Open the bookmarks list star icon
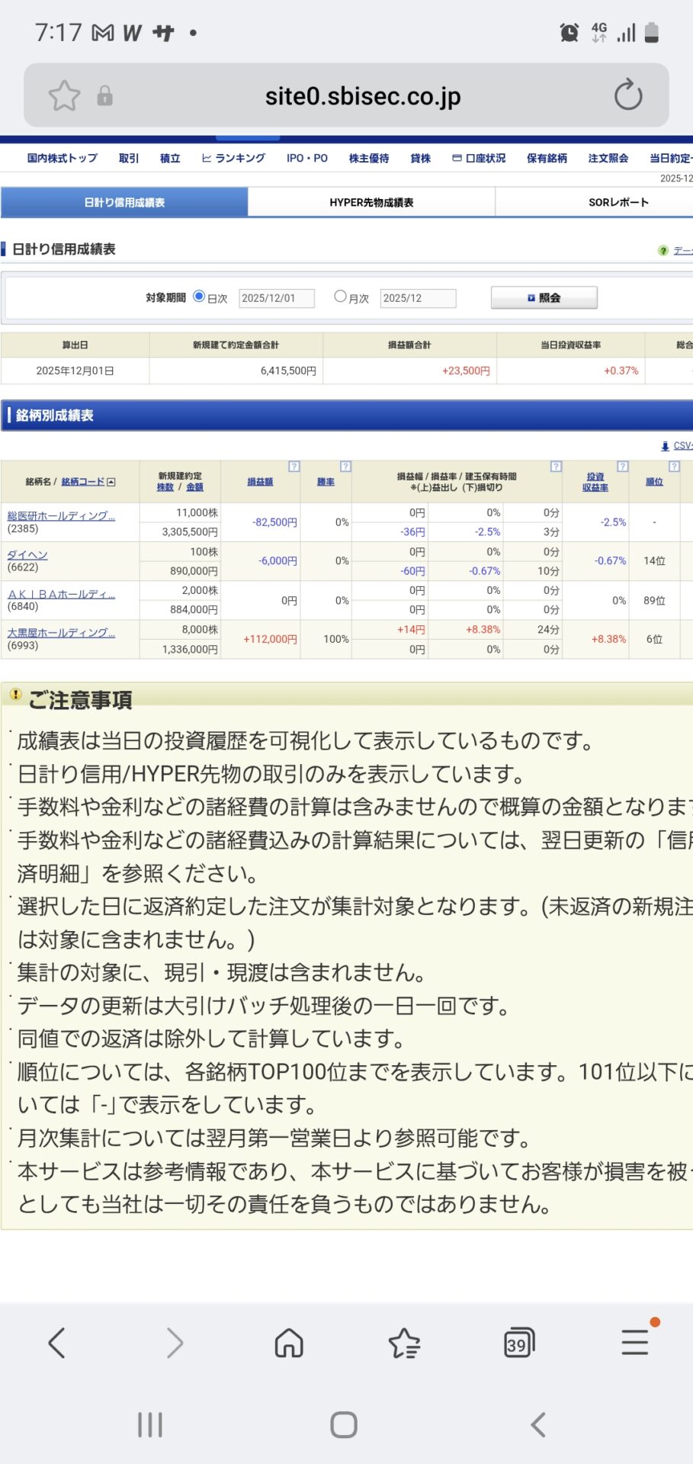 click(404, 1343)
